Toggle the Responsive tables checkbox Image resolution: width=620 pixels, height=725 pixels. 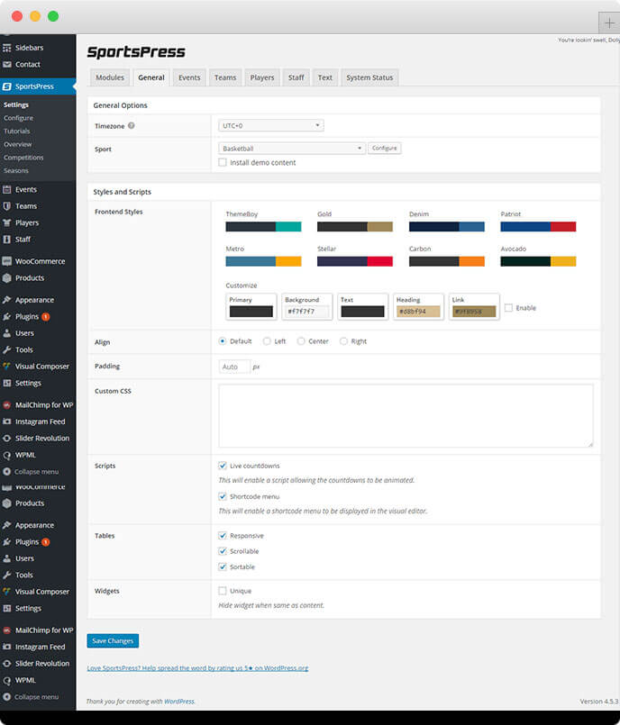point(223,536)
